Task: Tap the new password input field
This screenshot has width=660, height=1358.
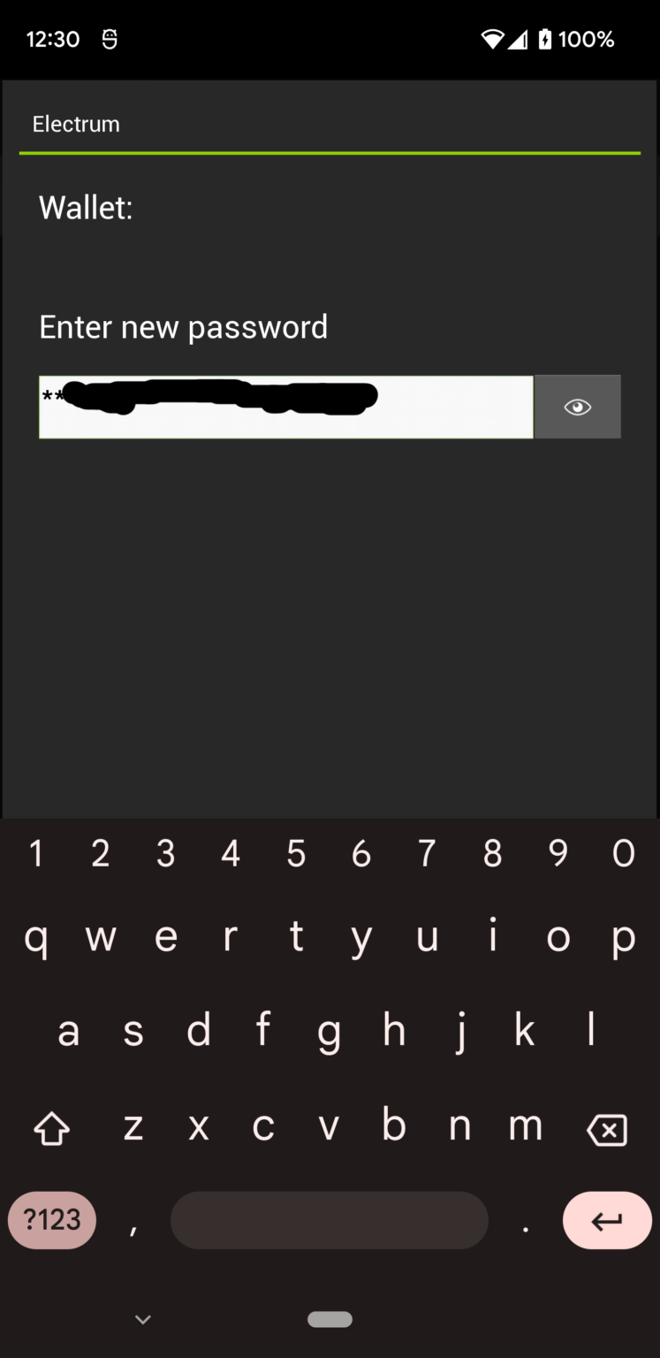Action: click(x=285, y=407)
